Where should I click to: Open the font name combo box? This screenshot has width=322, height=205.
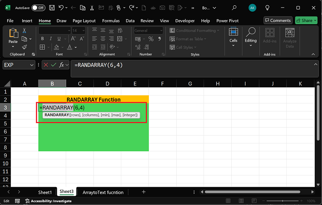(55, 30)
